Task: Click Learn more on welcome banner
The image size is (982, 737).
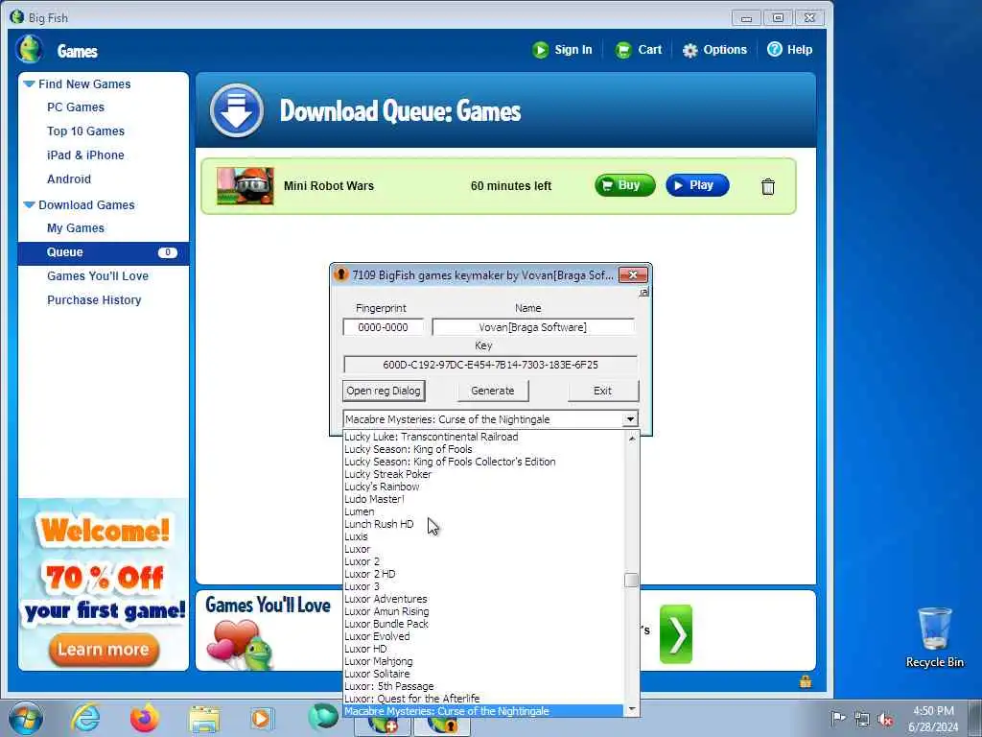Action: [104, 650]
